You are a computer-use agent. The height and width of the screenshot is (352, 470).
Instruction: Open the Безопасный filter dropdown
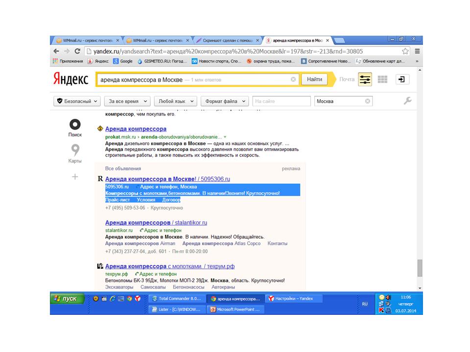(77, 101)
